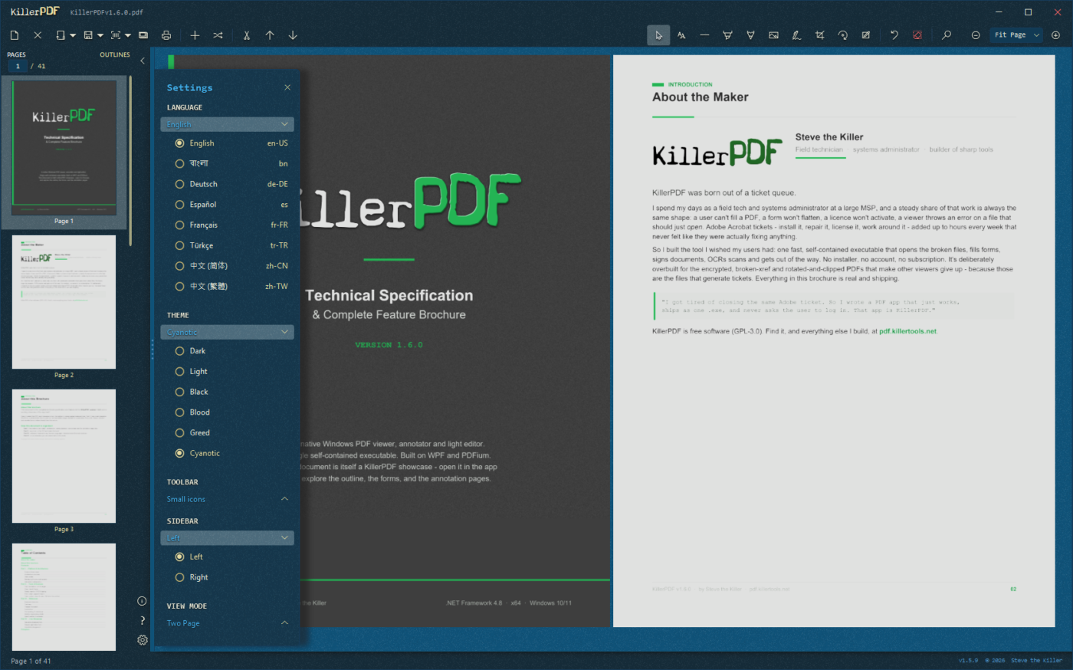
Task: Select the image insert tool
Action: pyautogui.click(x=773, y=35)
